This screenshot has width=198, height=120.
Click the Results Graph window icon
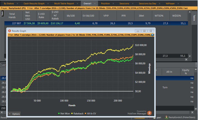click(9, 30)
